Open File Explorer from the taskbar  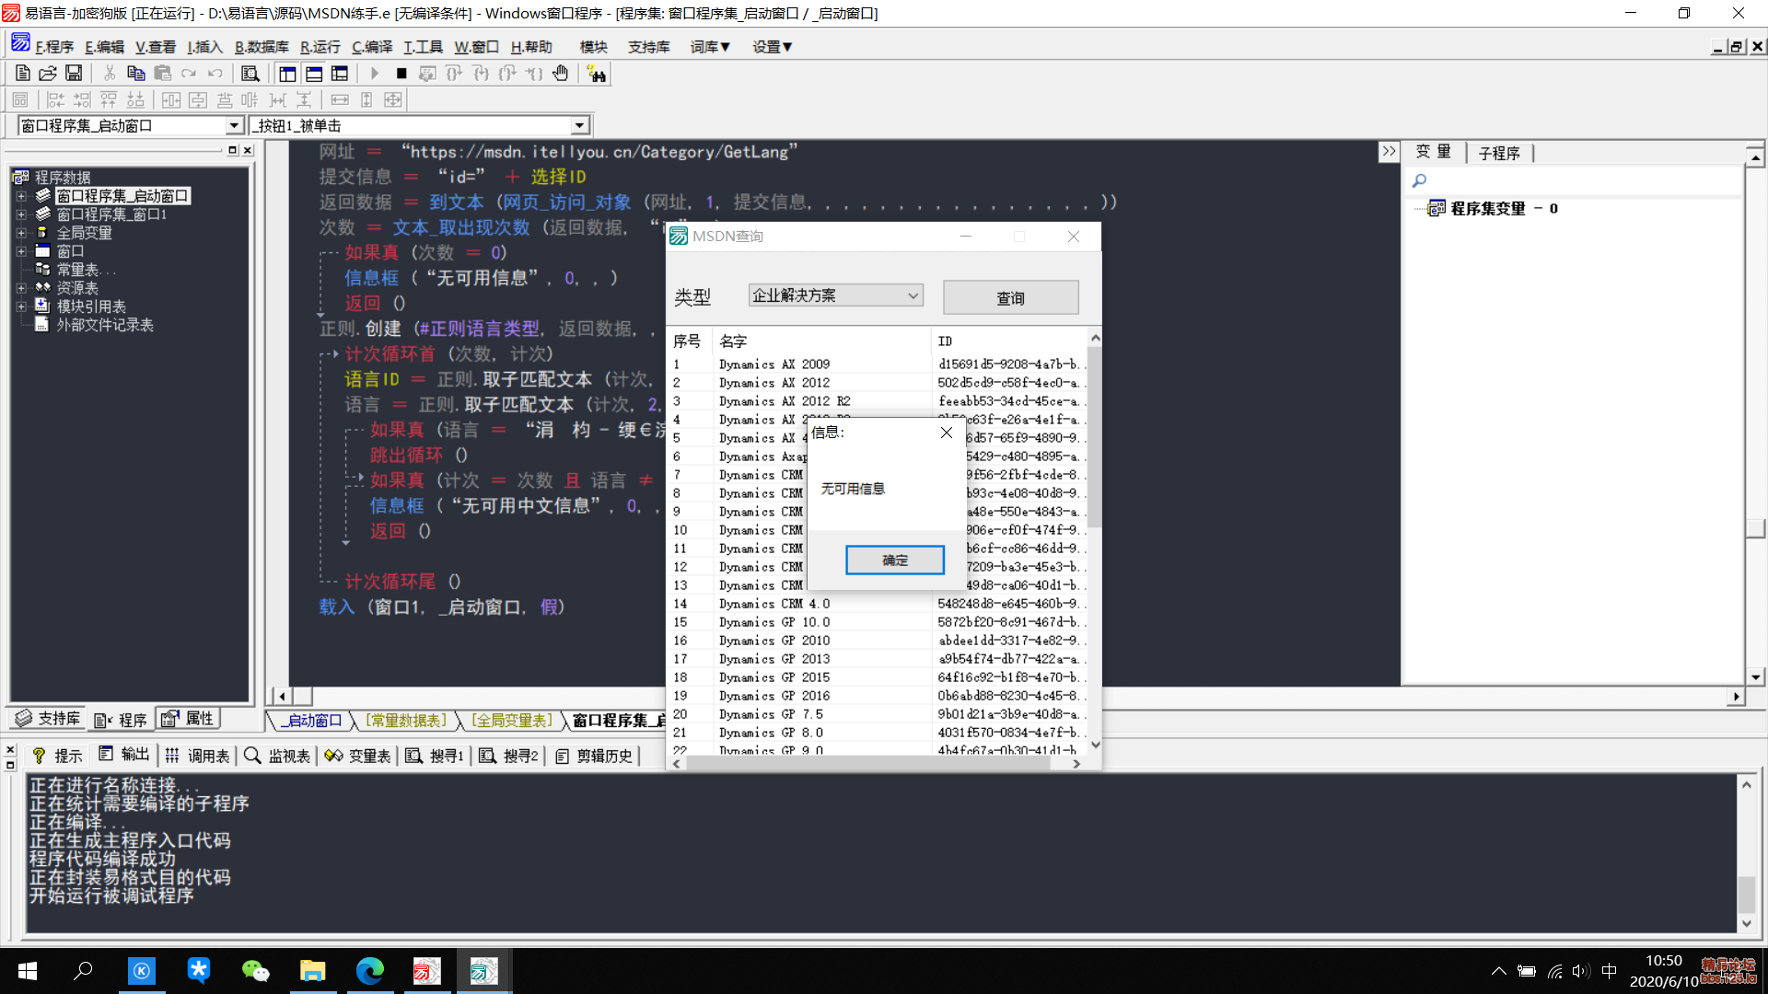tap(312, 970)
